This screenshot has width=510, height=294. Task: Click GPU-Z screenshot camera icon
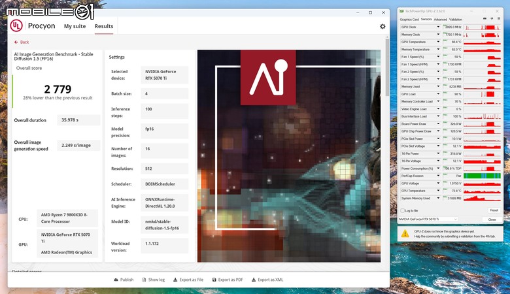pyautogui.click(x=484, y=19)
